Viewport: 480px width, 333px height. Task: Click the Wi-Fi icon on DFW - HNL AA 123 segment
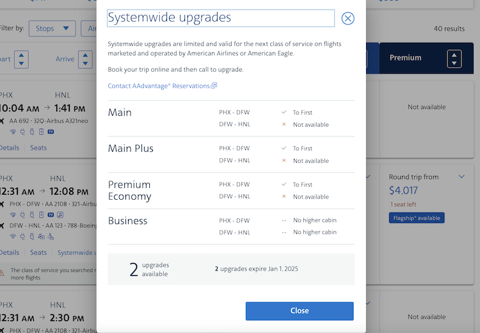click(13, 236)
